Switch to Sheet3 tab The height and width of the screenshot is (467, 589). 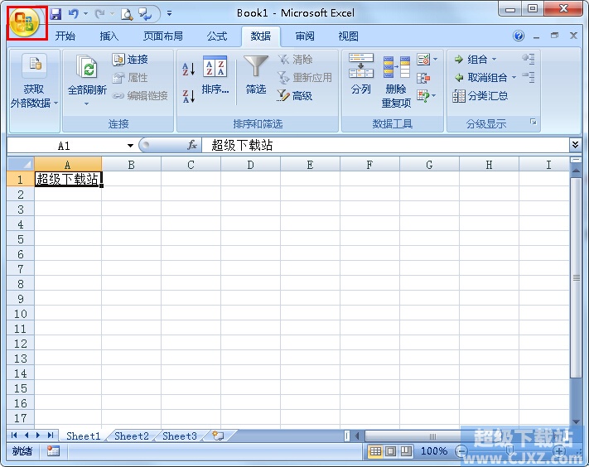(x=180, y=436)
